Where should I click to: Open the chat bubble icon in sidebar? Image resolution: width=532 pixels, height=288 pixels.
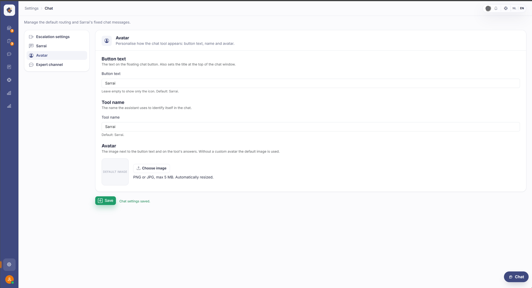(9, 54)
